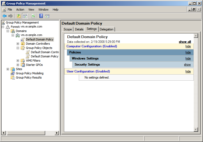
Task: Expand the WMI Filters node
Action: pyautogui.click(x=18, y=61)
